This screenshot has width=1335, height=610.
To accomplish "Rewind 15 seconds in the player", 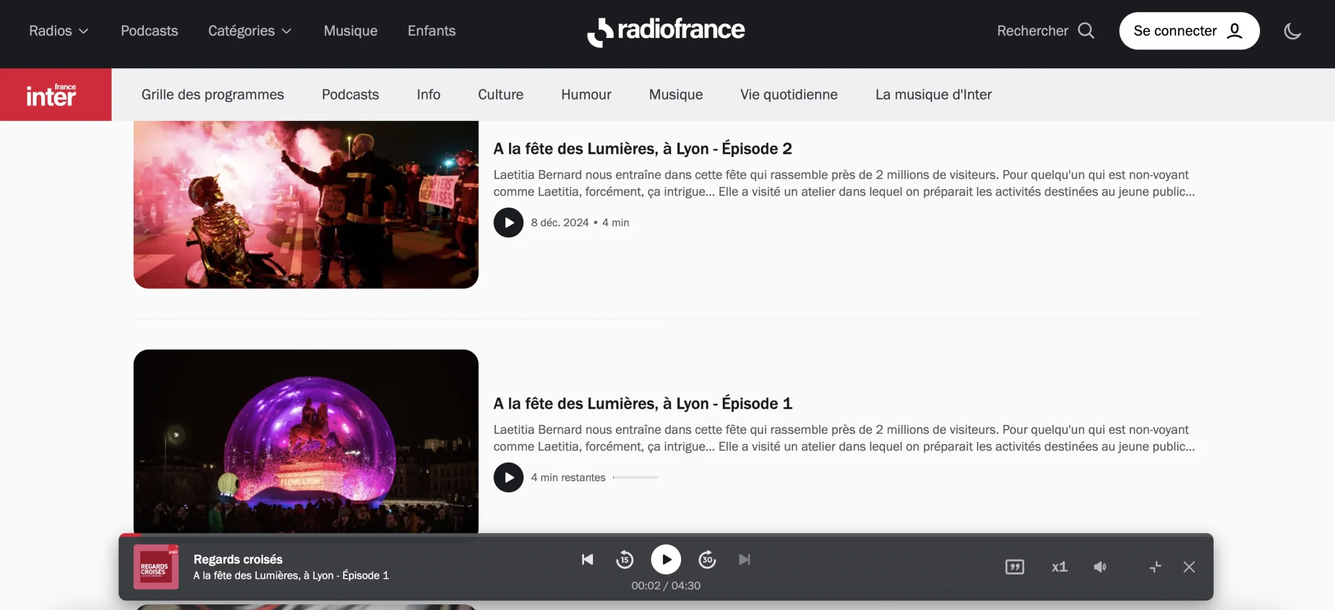I will (624, 559).
